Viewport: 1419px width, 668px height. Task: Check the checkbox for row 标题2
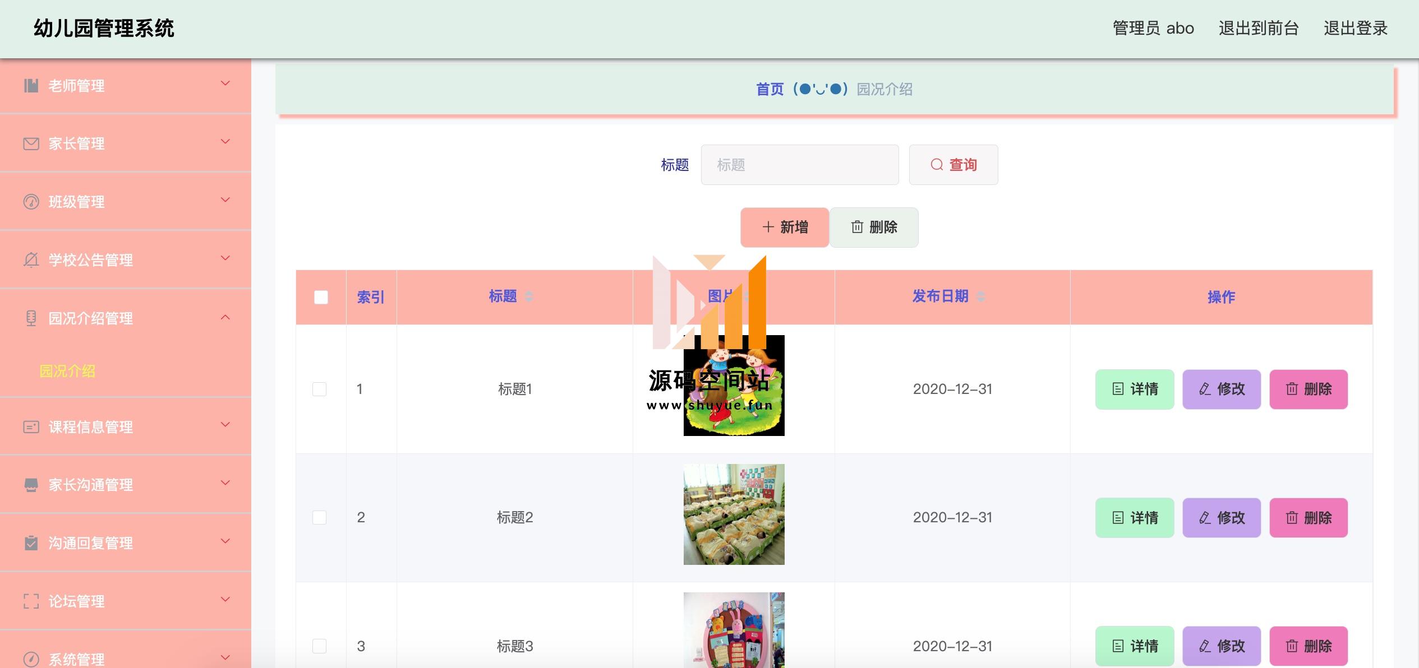click(x=319, y=517)
